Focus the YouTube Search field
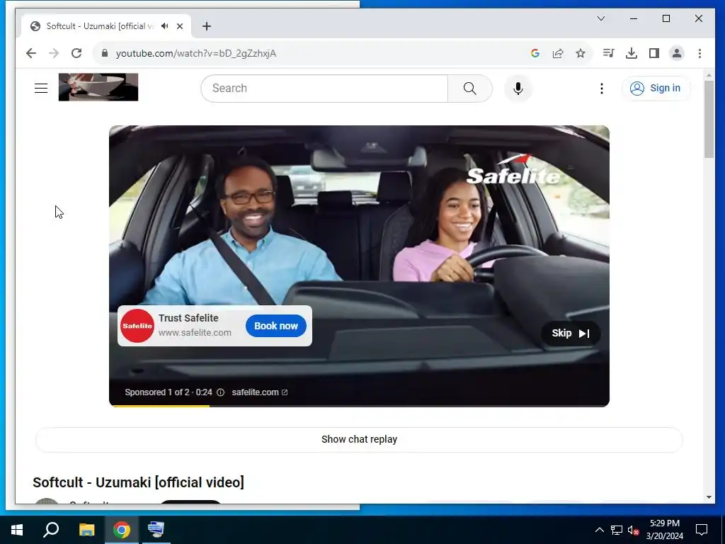The image size is (725, 544). pyautogui.click(x=324, y=89)
